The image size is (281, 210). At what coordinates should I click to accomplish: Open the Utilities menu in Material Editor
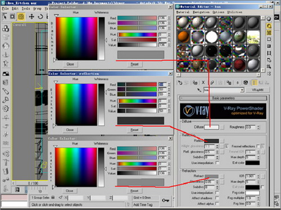[234, 12]
